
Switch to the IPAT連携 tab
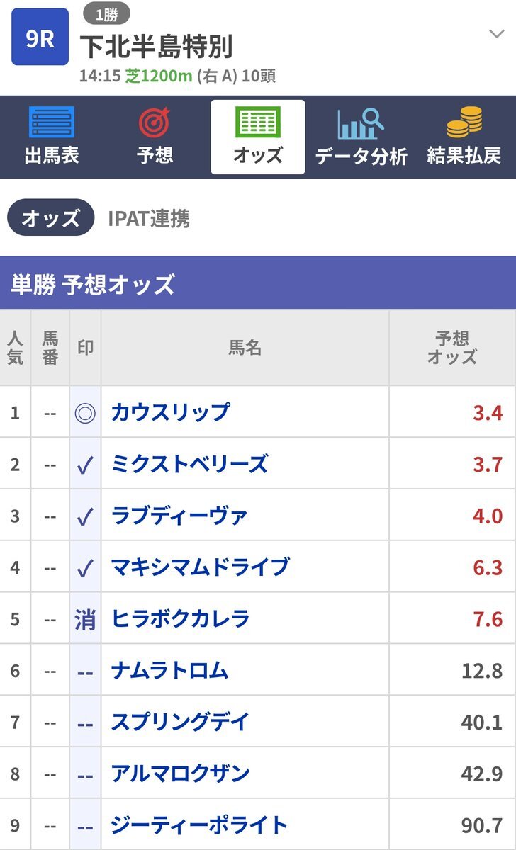coord(149,218)
